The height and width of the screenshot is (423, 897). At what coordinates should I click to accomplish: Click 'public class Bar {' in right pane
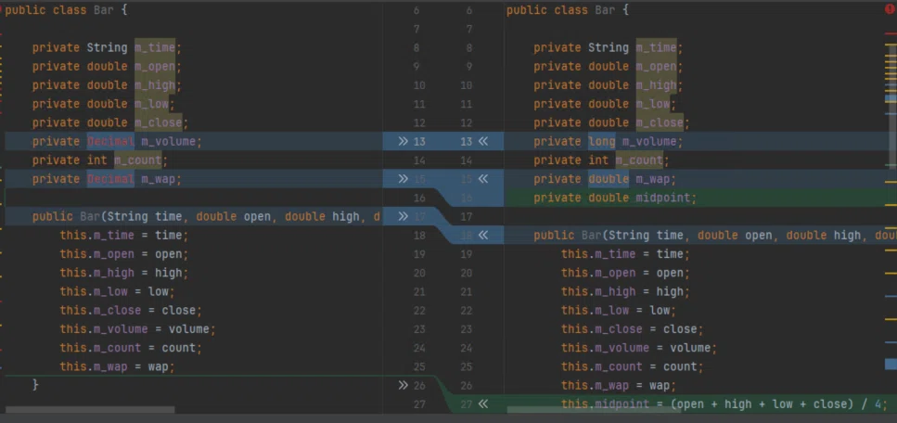coord(568,10)
